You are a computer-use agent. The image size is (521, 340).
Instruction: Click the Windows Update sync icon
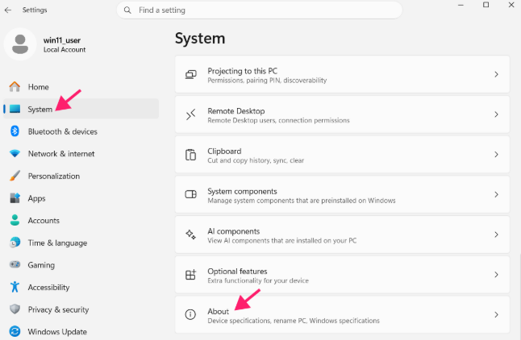tap(15, 331)
